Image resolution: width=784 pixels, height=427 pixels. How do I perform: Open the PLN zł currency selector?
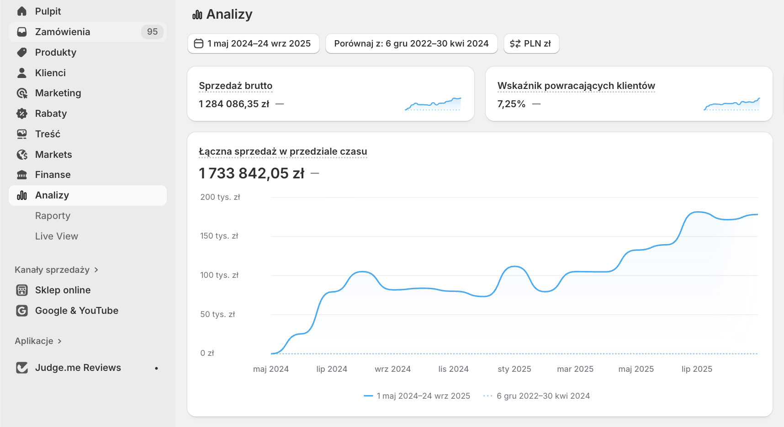pos(531,44)
